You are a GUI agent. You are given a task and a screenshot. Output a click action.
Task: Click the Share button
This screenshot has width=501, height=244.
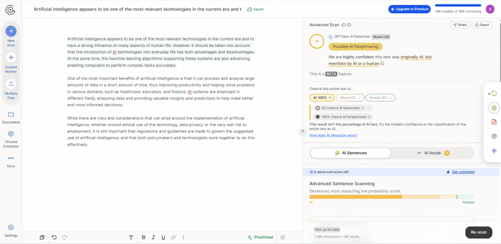(x=459, y=25)
